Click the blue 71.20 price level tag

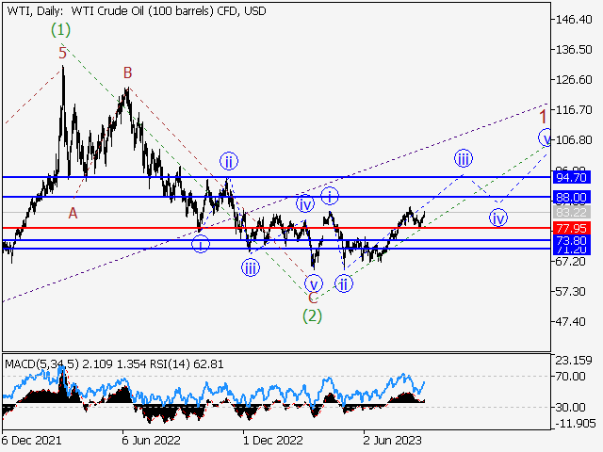tap(572, 250)
